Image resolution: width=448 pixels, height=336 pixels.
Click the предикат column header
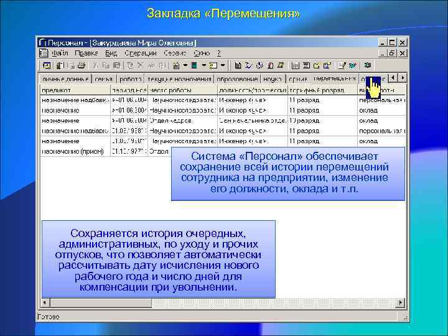pyautogui.click(x=75, y=90)
